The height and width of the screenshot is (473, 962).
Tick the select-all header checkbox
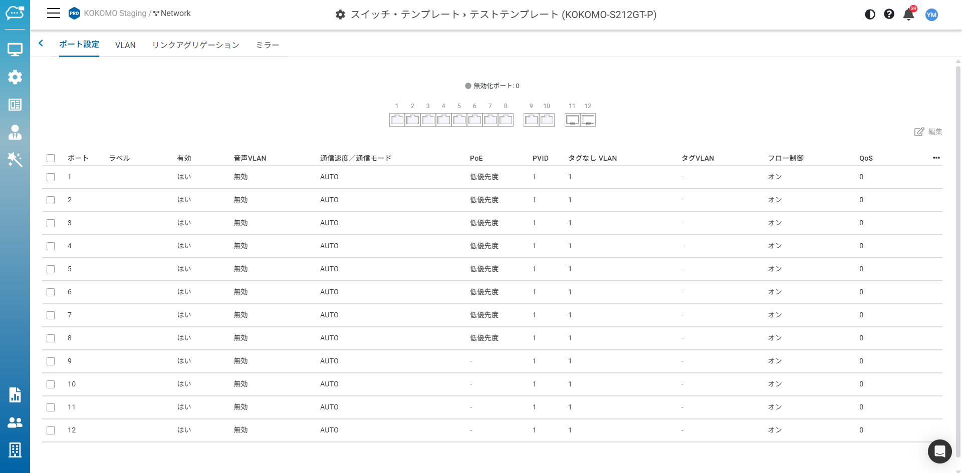pos(51,158)
